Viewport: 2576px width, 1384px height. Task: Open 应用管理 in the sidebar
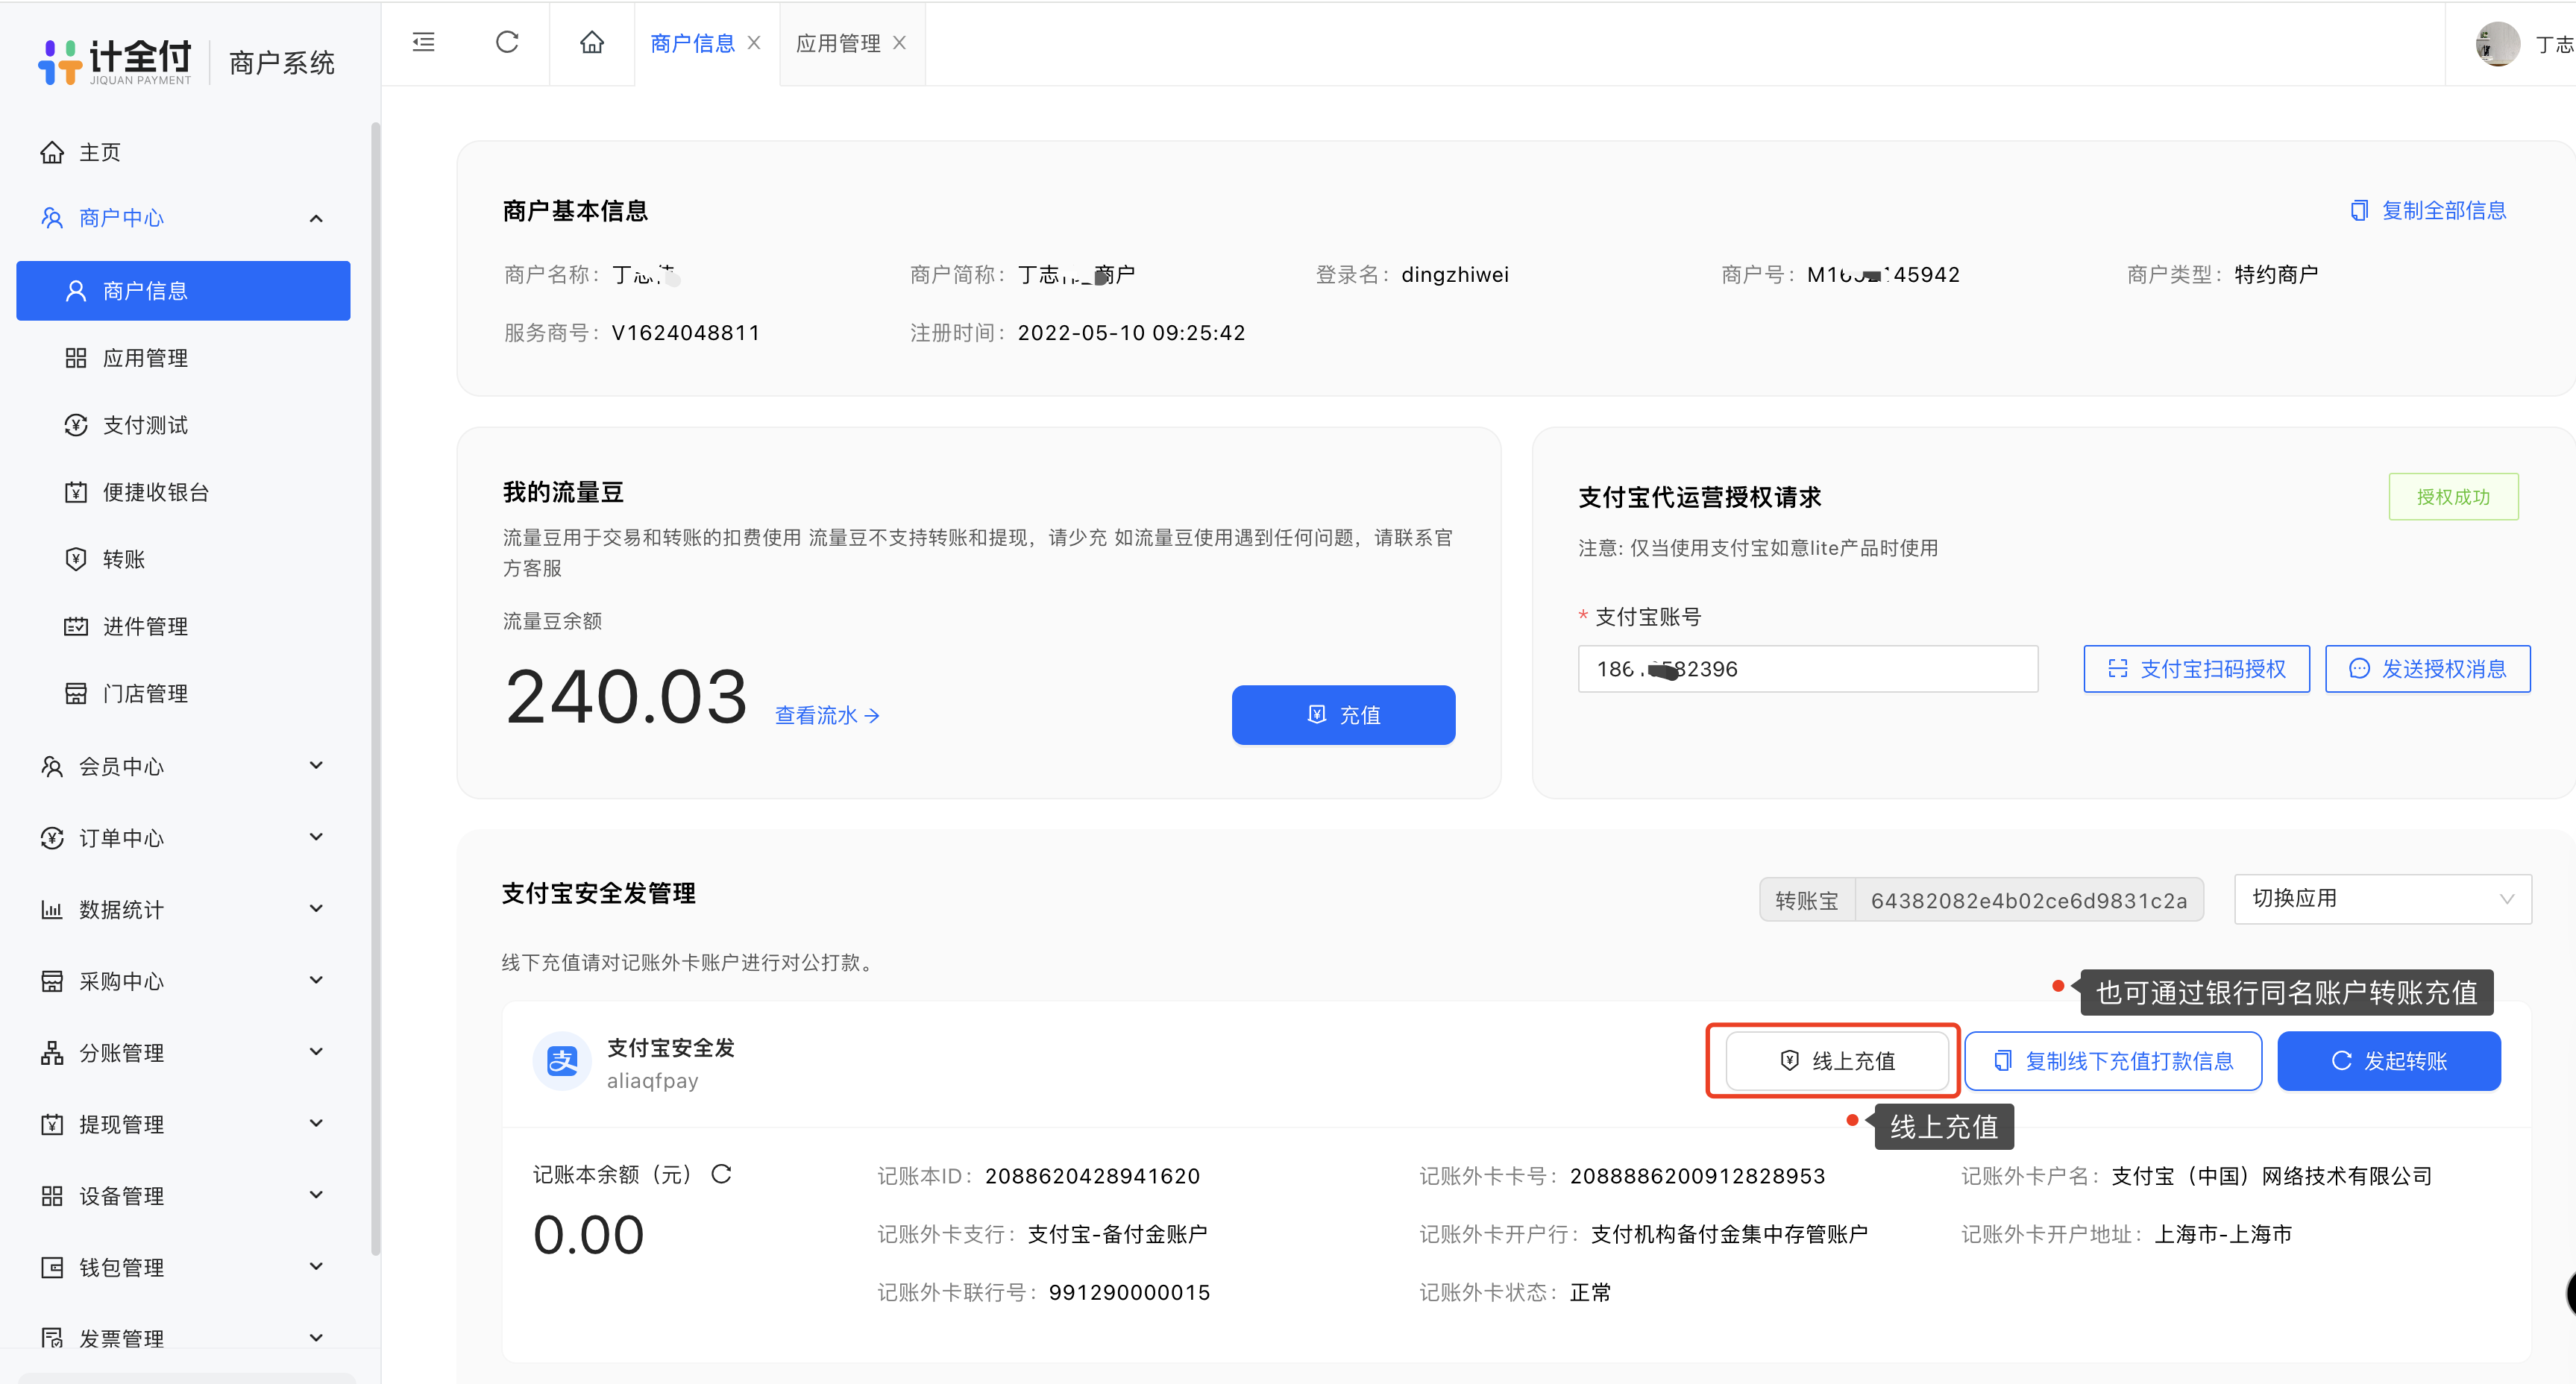(184, 358)
